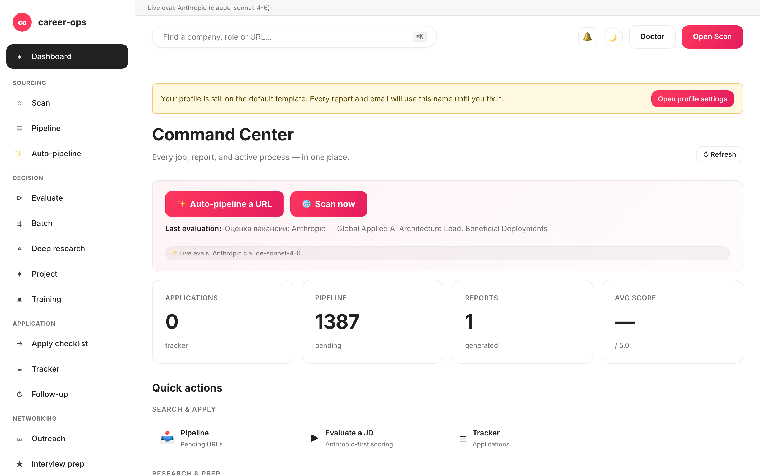
Task: Open the Applications stat card
Action: tap(222, 322)
